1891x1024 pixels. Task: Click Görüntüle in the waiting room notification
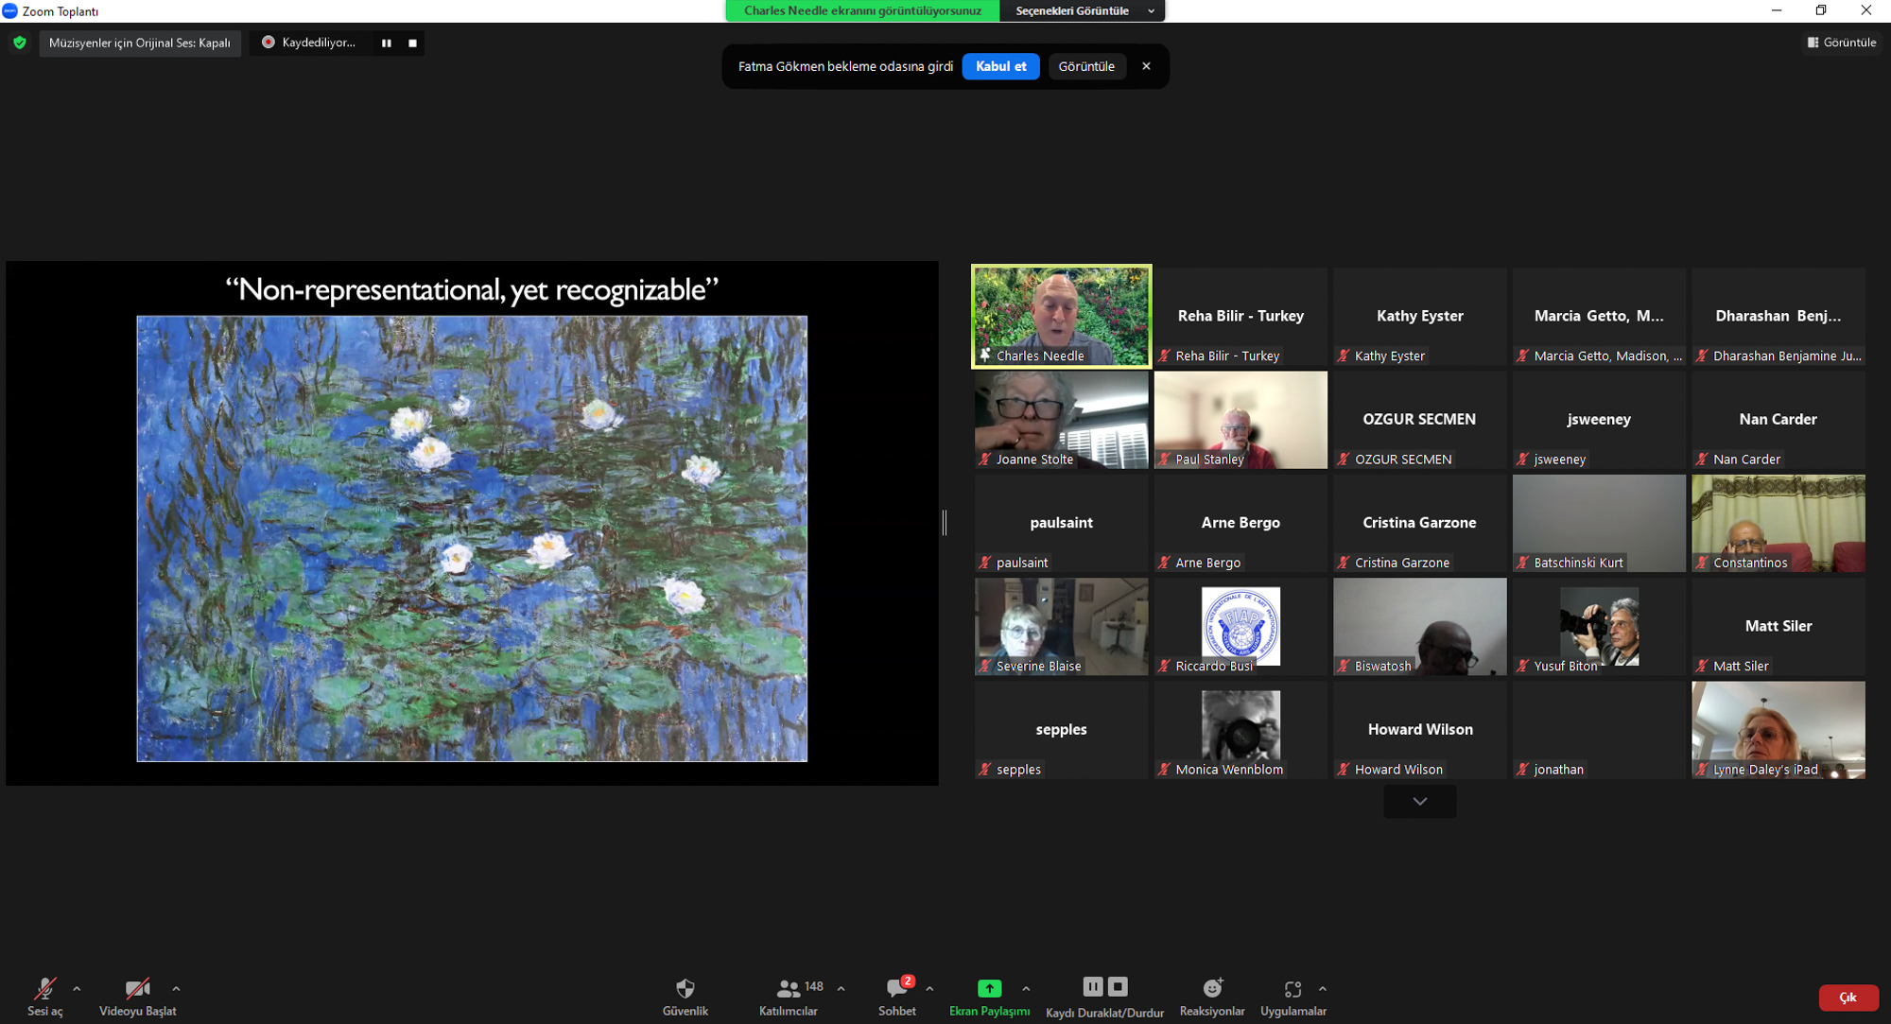(x=1086, y=66)
